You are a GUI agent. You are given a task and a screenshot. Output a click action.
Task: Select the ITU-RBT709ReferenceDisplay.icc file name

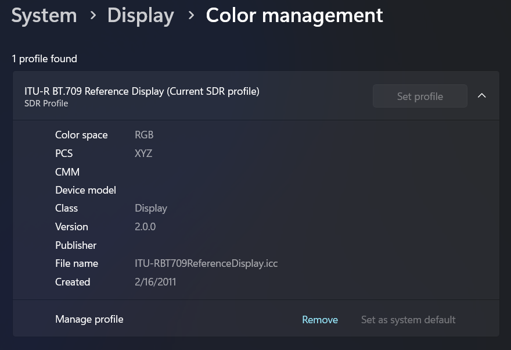(206, 263)
